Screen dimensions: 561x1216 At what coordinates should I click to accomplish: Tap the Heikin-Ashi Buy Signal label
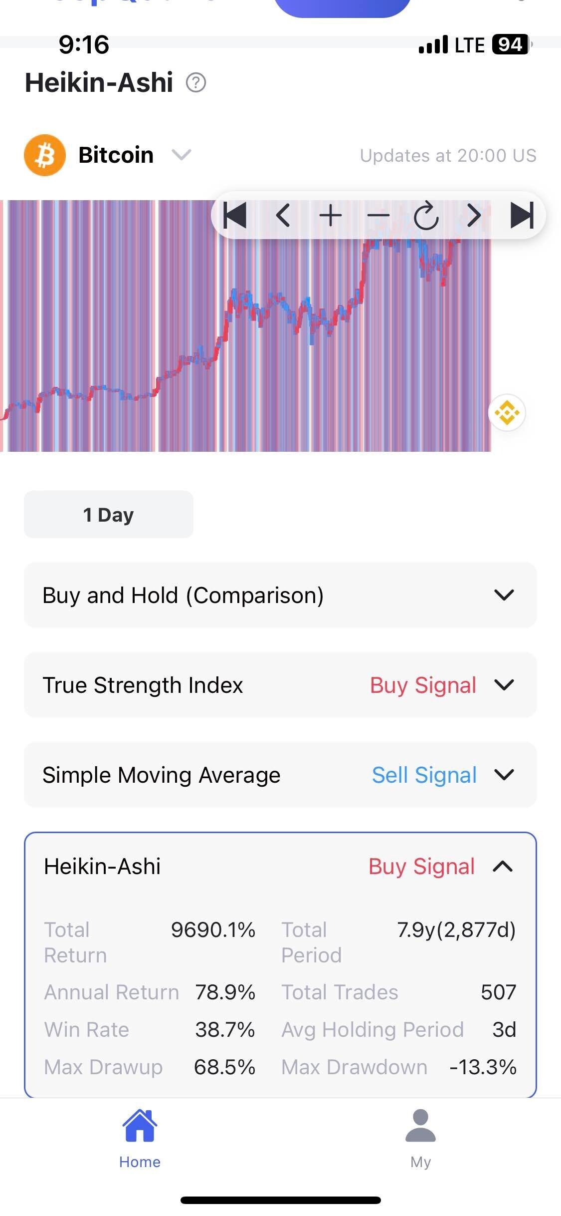click(x=421, y=867)
